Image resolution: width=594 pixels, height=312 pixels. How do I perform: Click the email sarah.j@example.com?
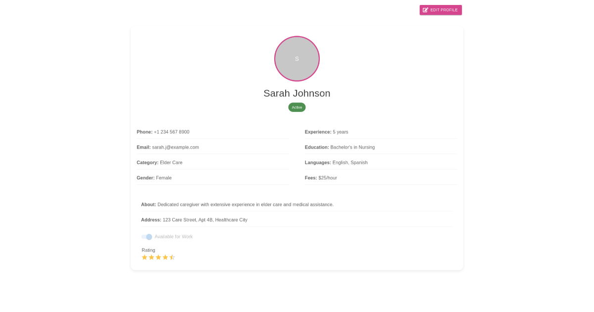[175, 147]
